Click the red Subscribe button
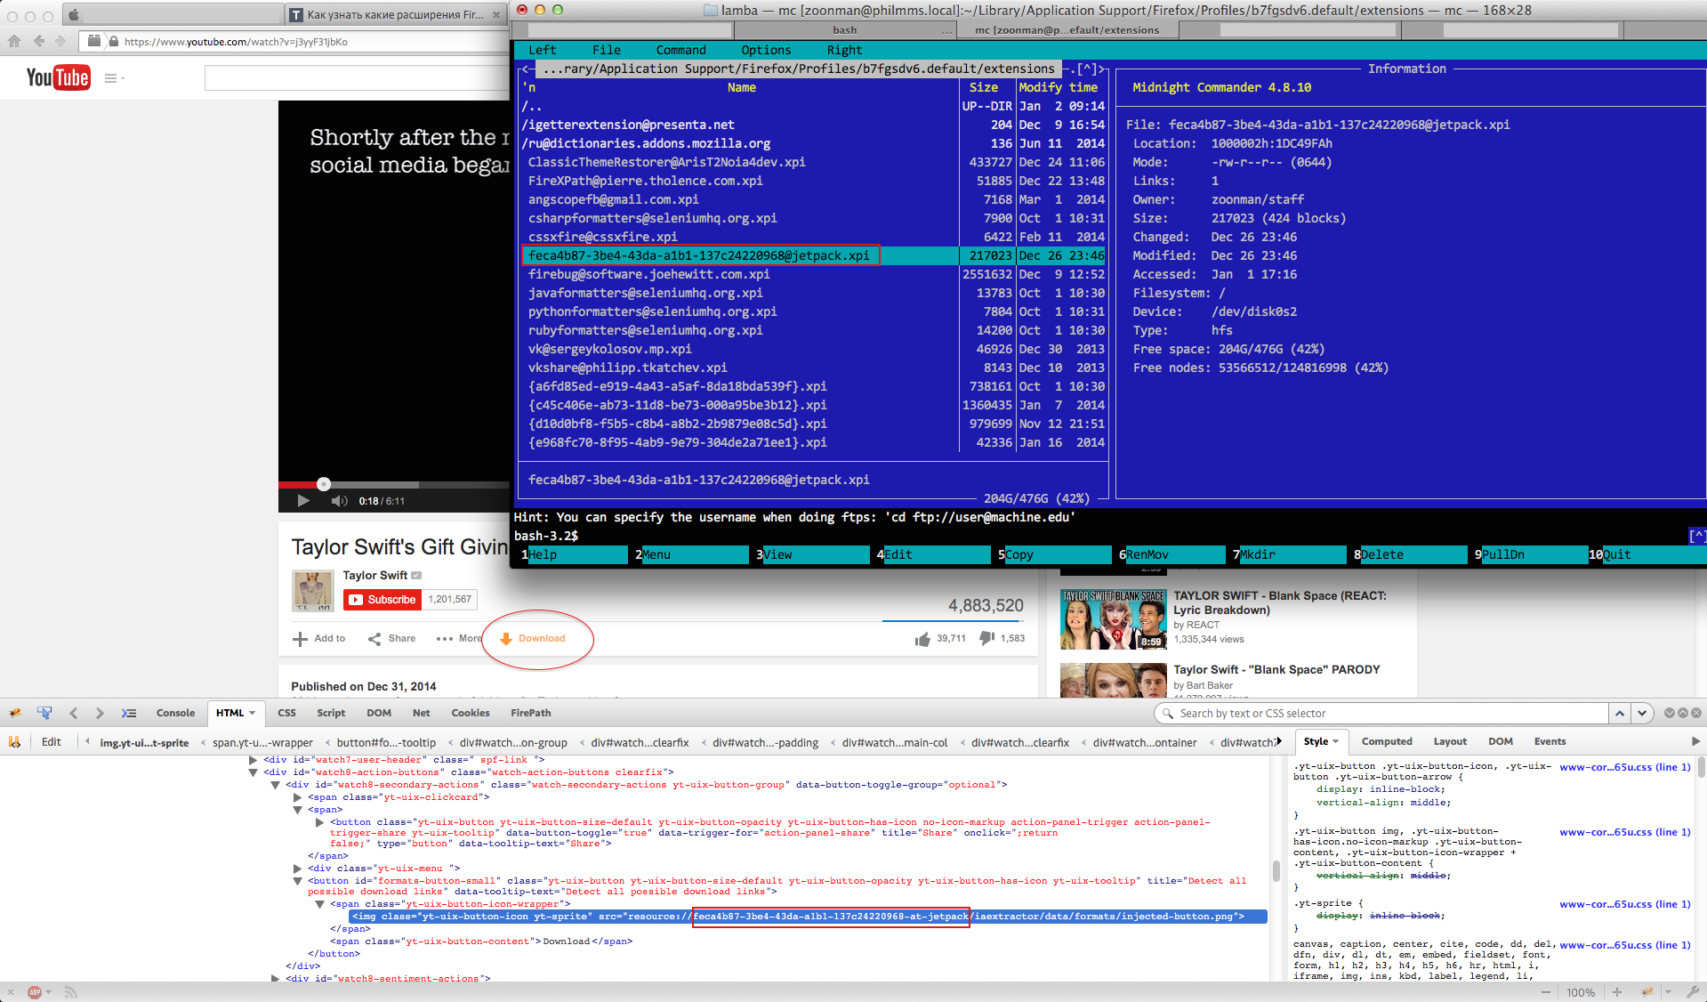 382,600
